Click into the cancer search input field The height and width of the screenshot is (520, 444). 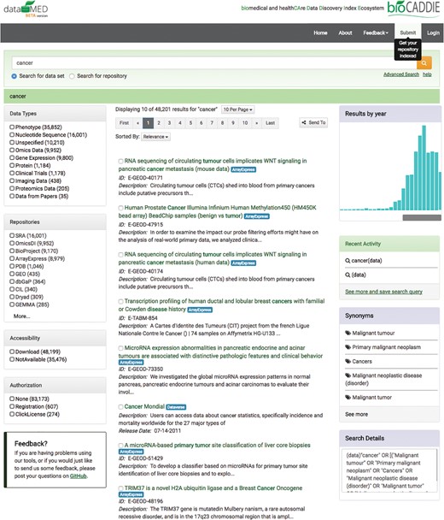point(213,63)
